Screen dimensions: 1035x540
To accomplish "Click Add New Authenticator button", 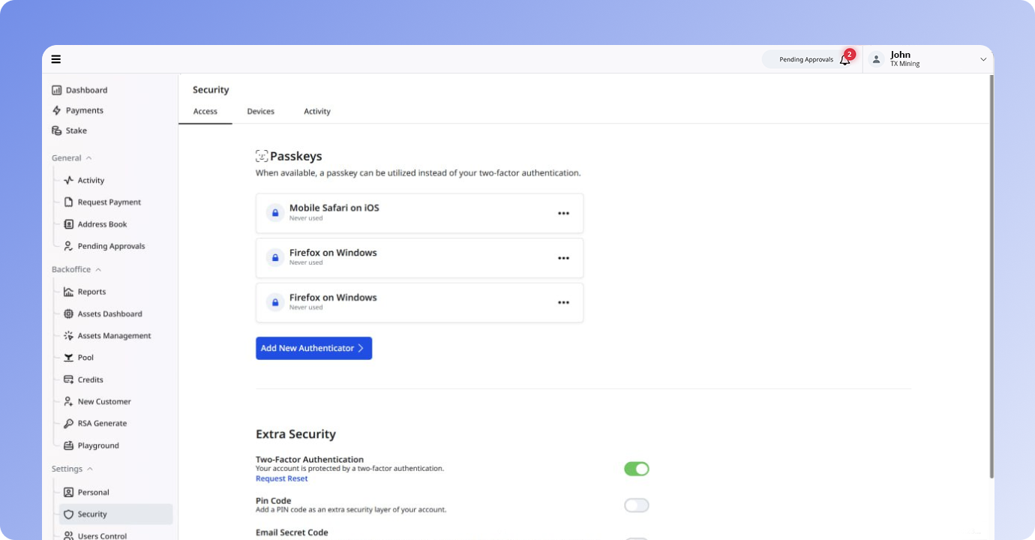I will tap(313, 348).
